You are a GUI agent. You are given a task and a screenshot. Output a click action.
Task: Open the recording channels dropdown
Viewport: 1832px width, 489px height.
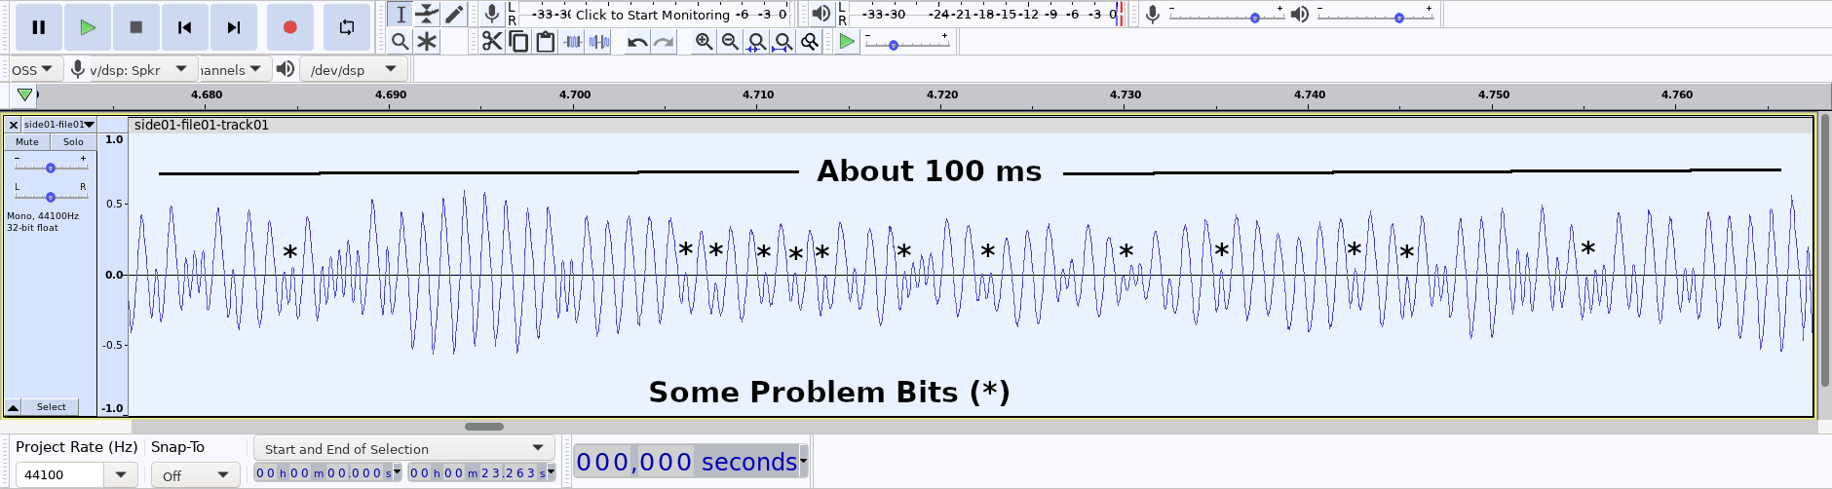(234, 69)
